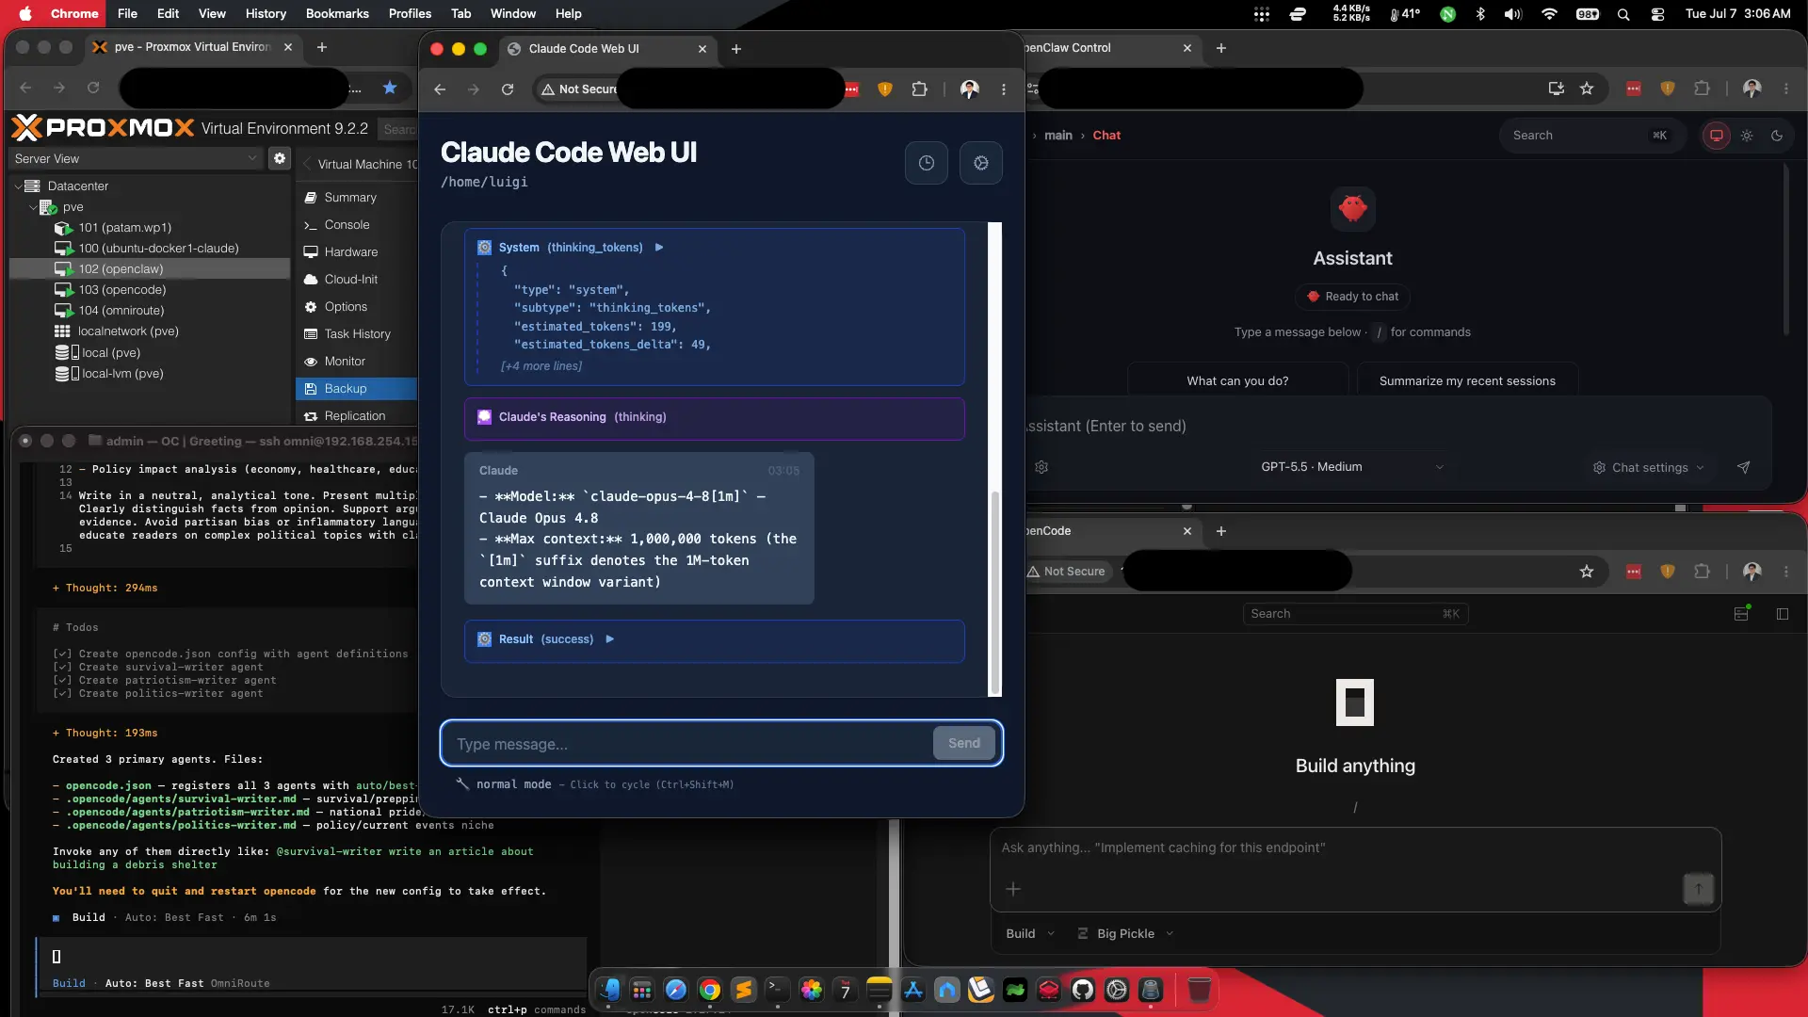Image resolution: width=1808 pixels, height=1017 pixels.
Task: Click What can you do? suggestion
Action: tap(1237, 381)
